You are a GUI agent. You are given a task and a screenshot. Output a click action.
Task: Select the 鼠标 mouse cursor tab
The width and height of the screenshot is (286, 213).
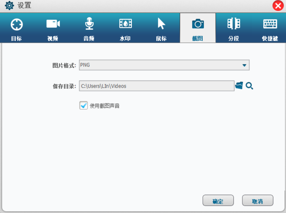tap(161, 28)
